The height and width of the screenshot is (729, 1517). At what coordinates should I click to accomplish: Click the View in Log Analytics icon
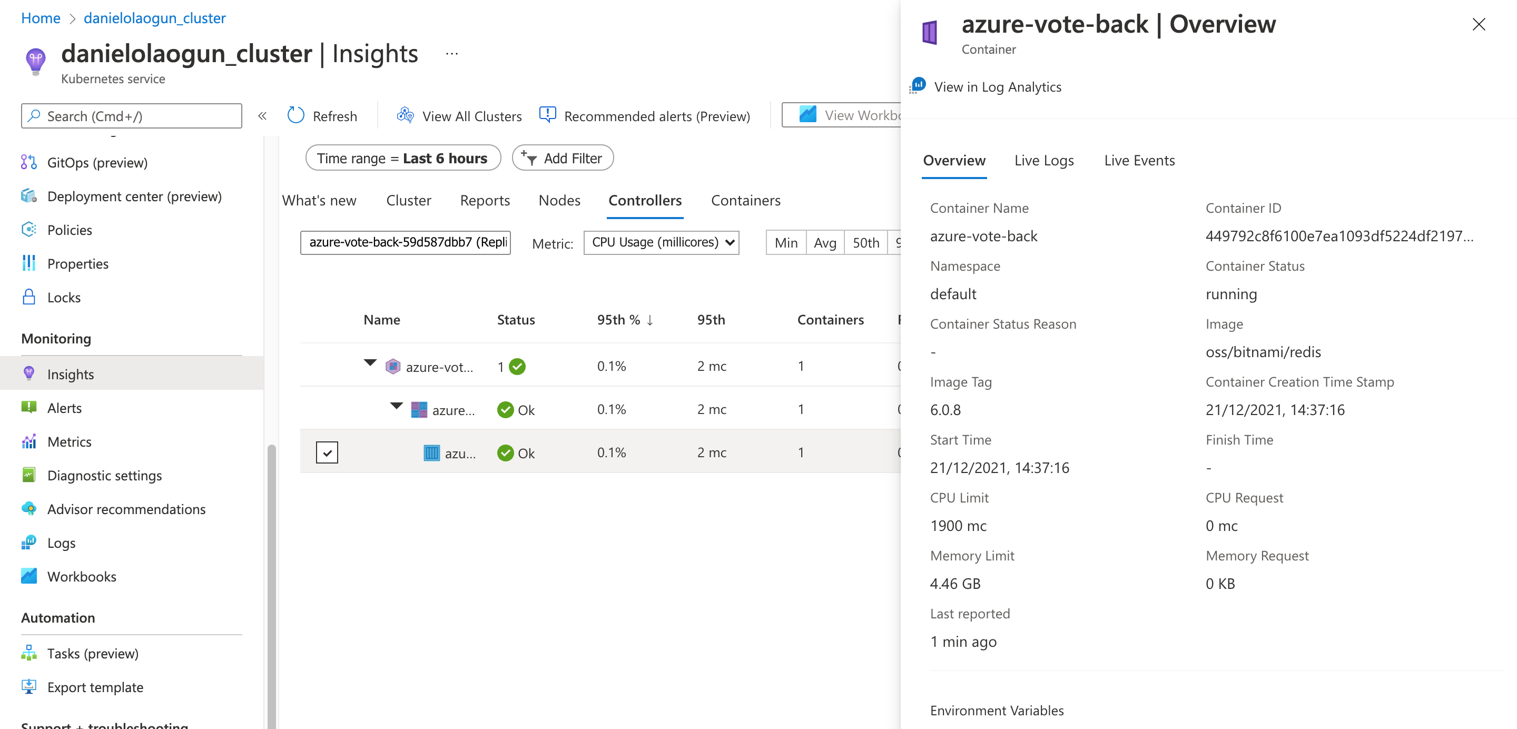[x=918, y=86]
